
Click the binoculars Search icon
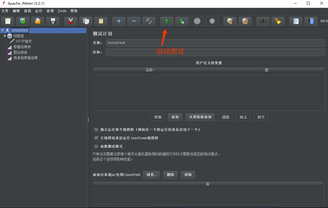tap(263, 21)
